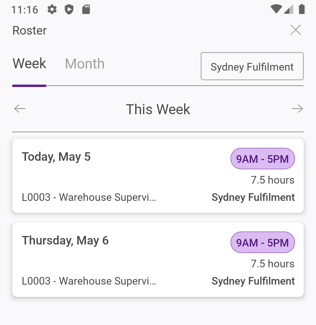Screen dimensions: 316x325
Task: Select today's L0003 Warehouse Supervisor label
Action: click(x=89, y=197)
